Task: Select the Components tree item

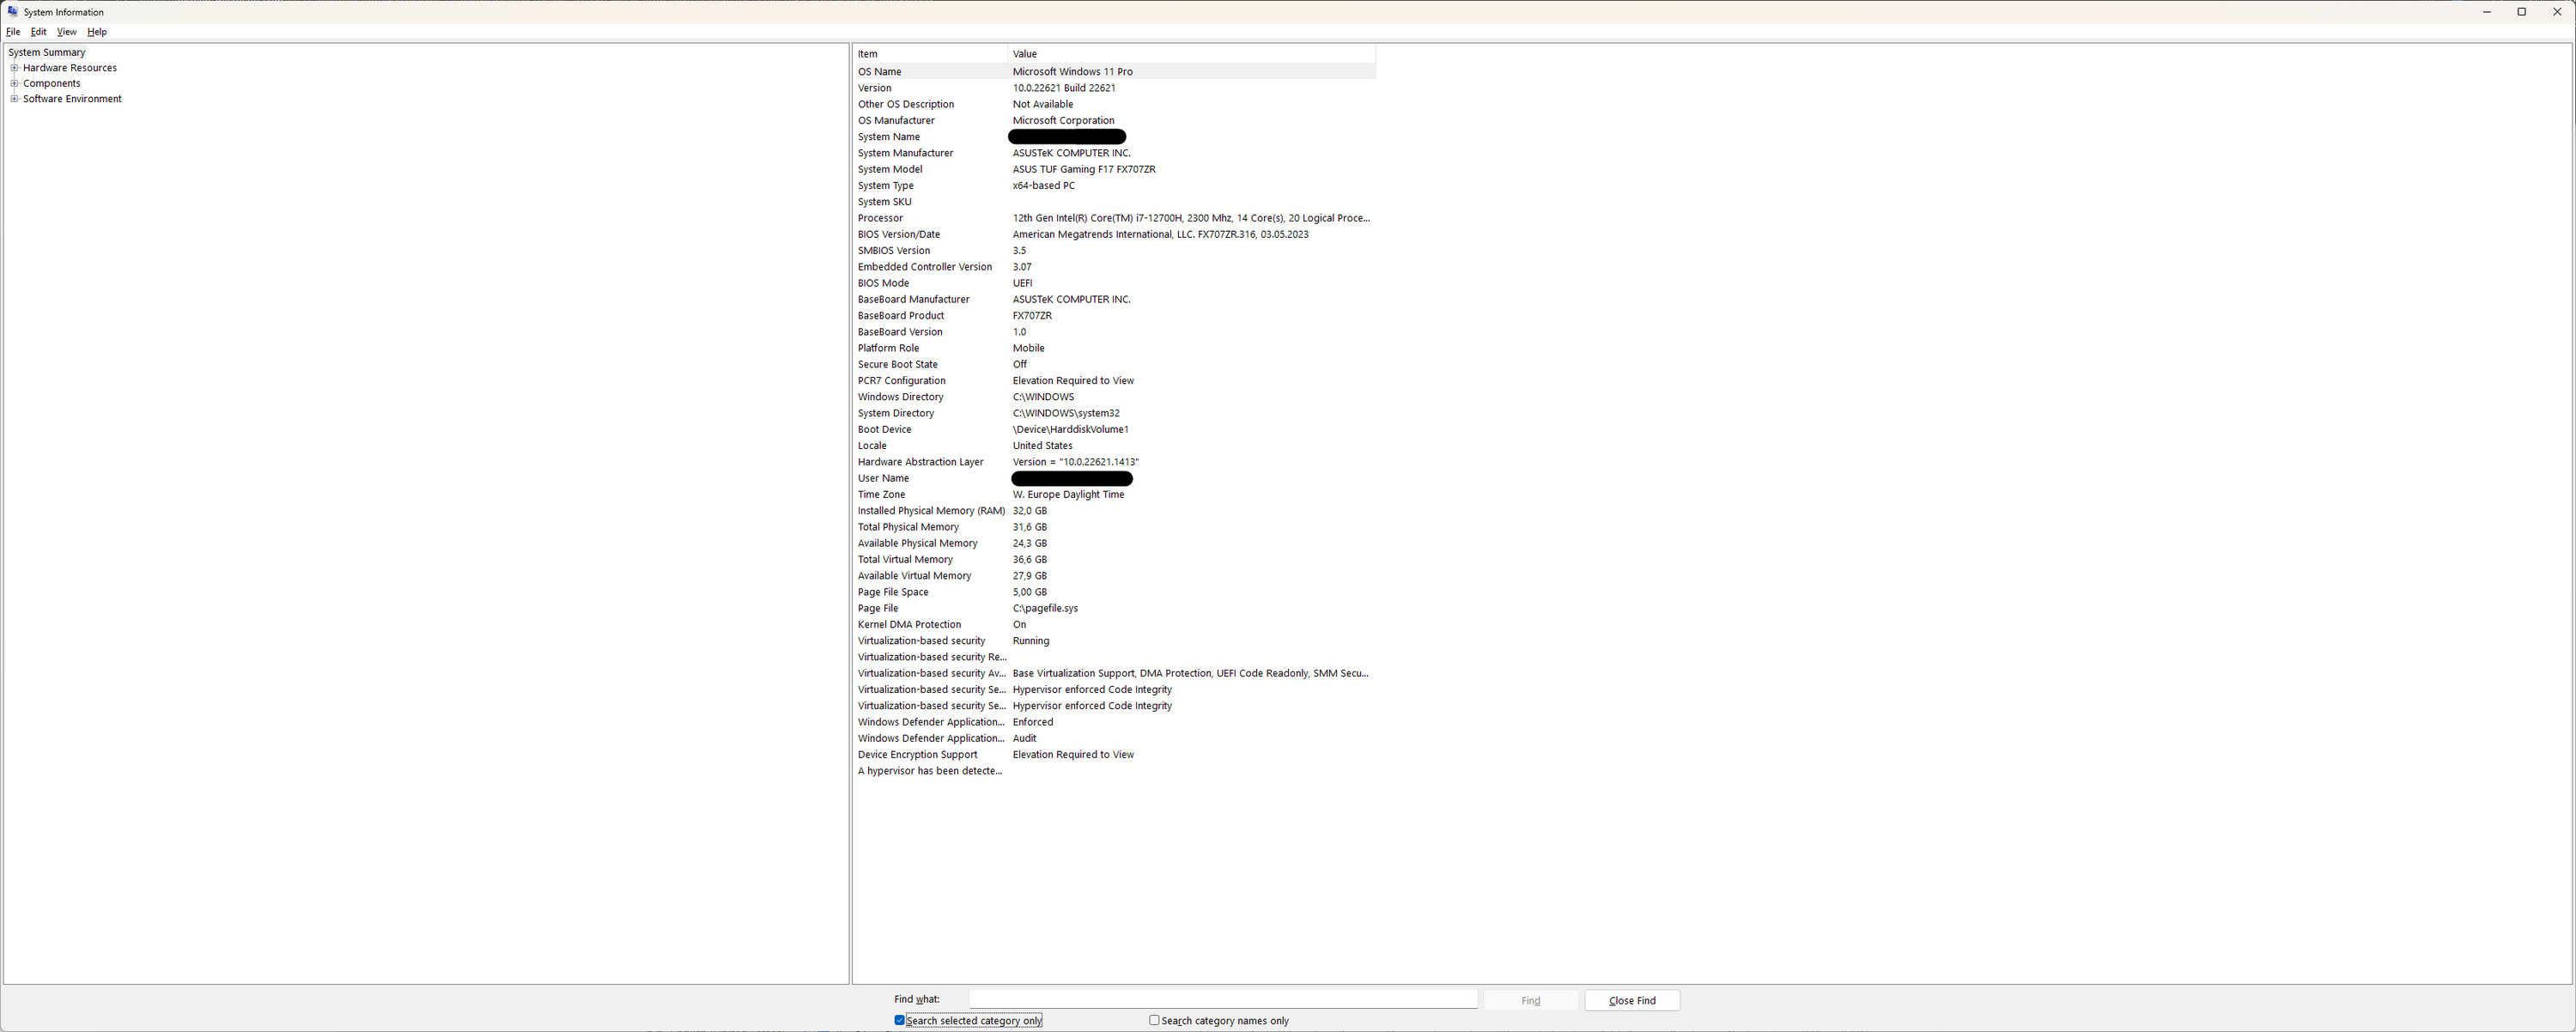Action: pos(52,83)
